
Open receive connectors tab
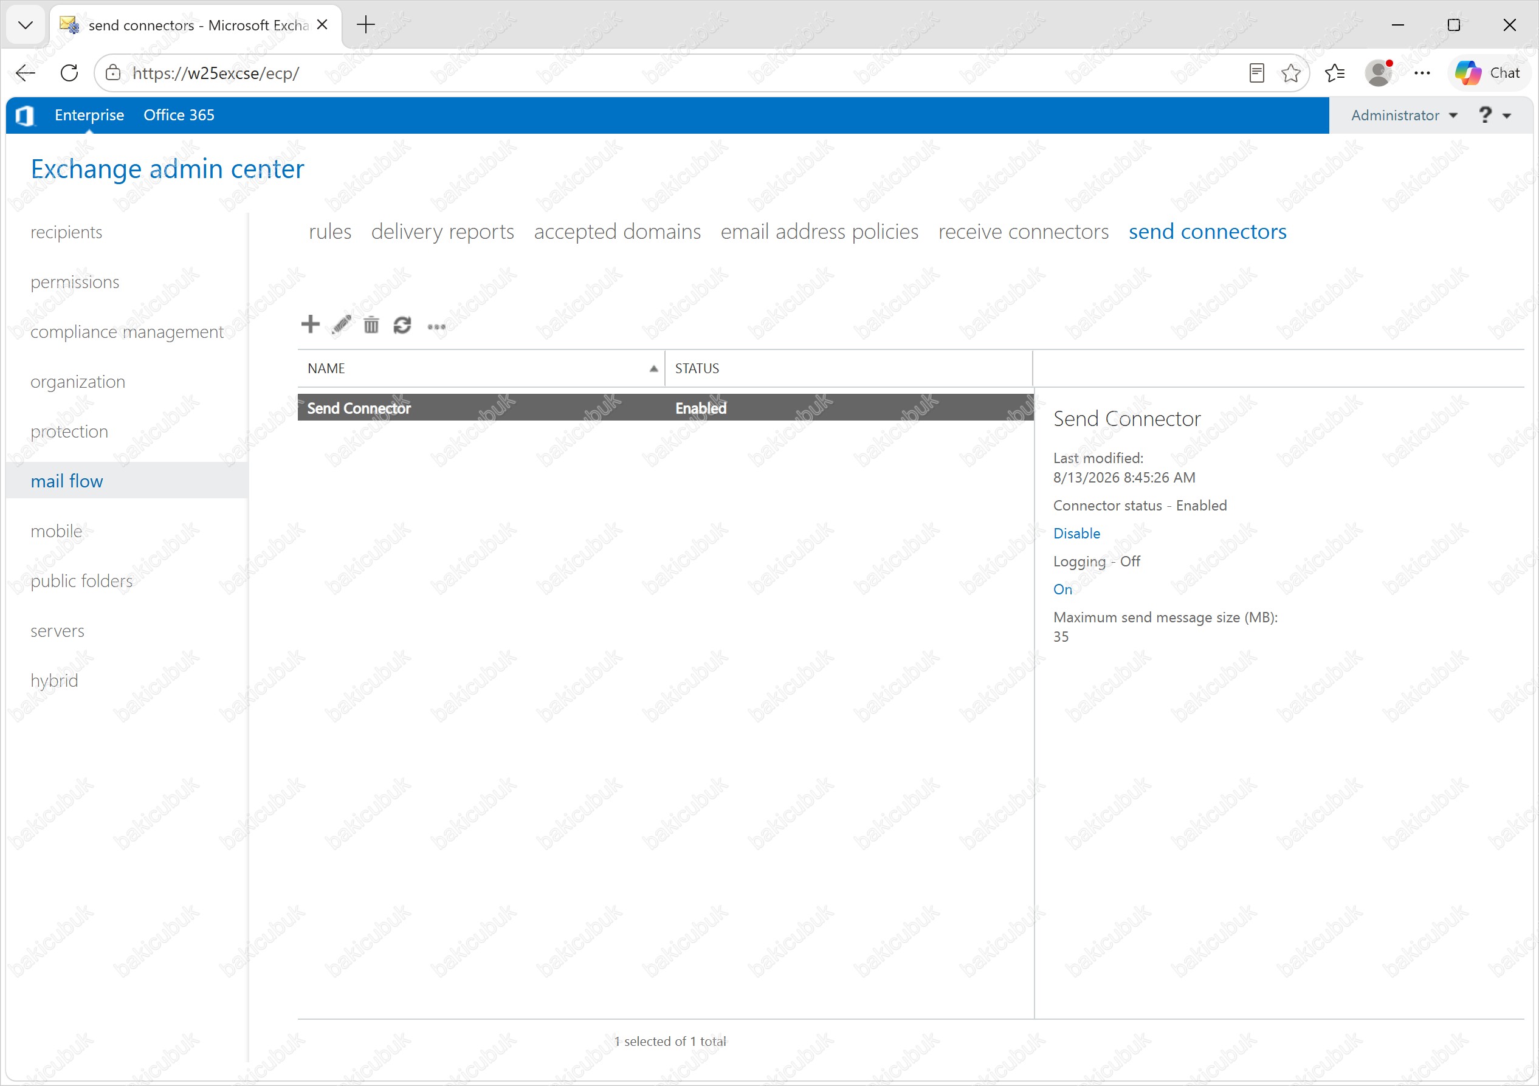[1024, 232]
